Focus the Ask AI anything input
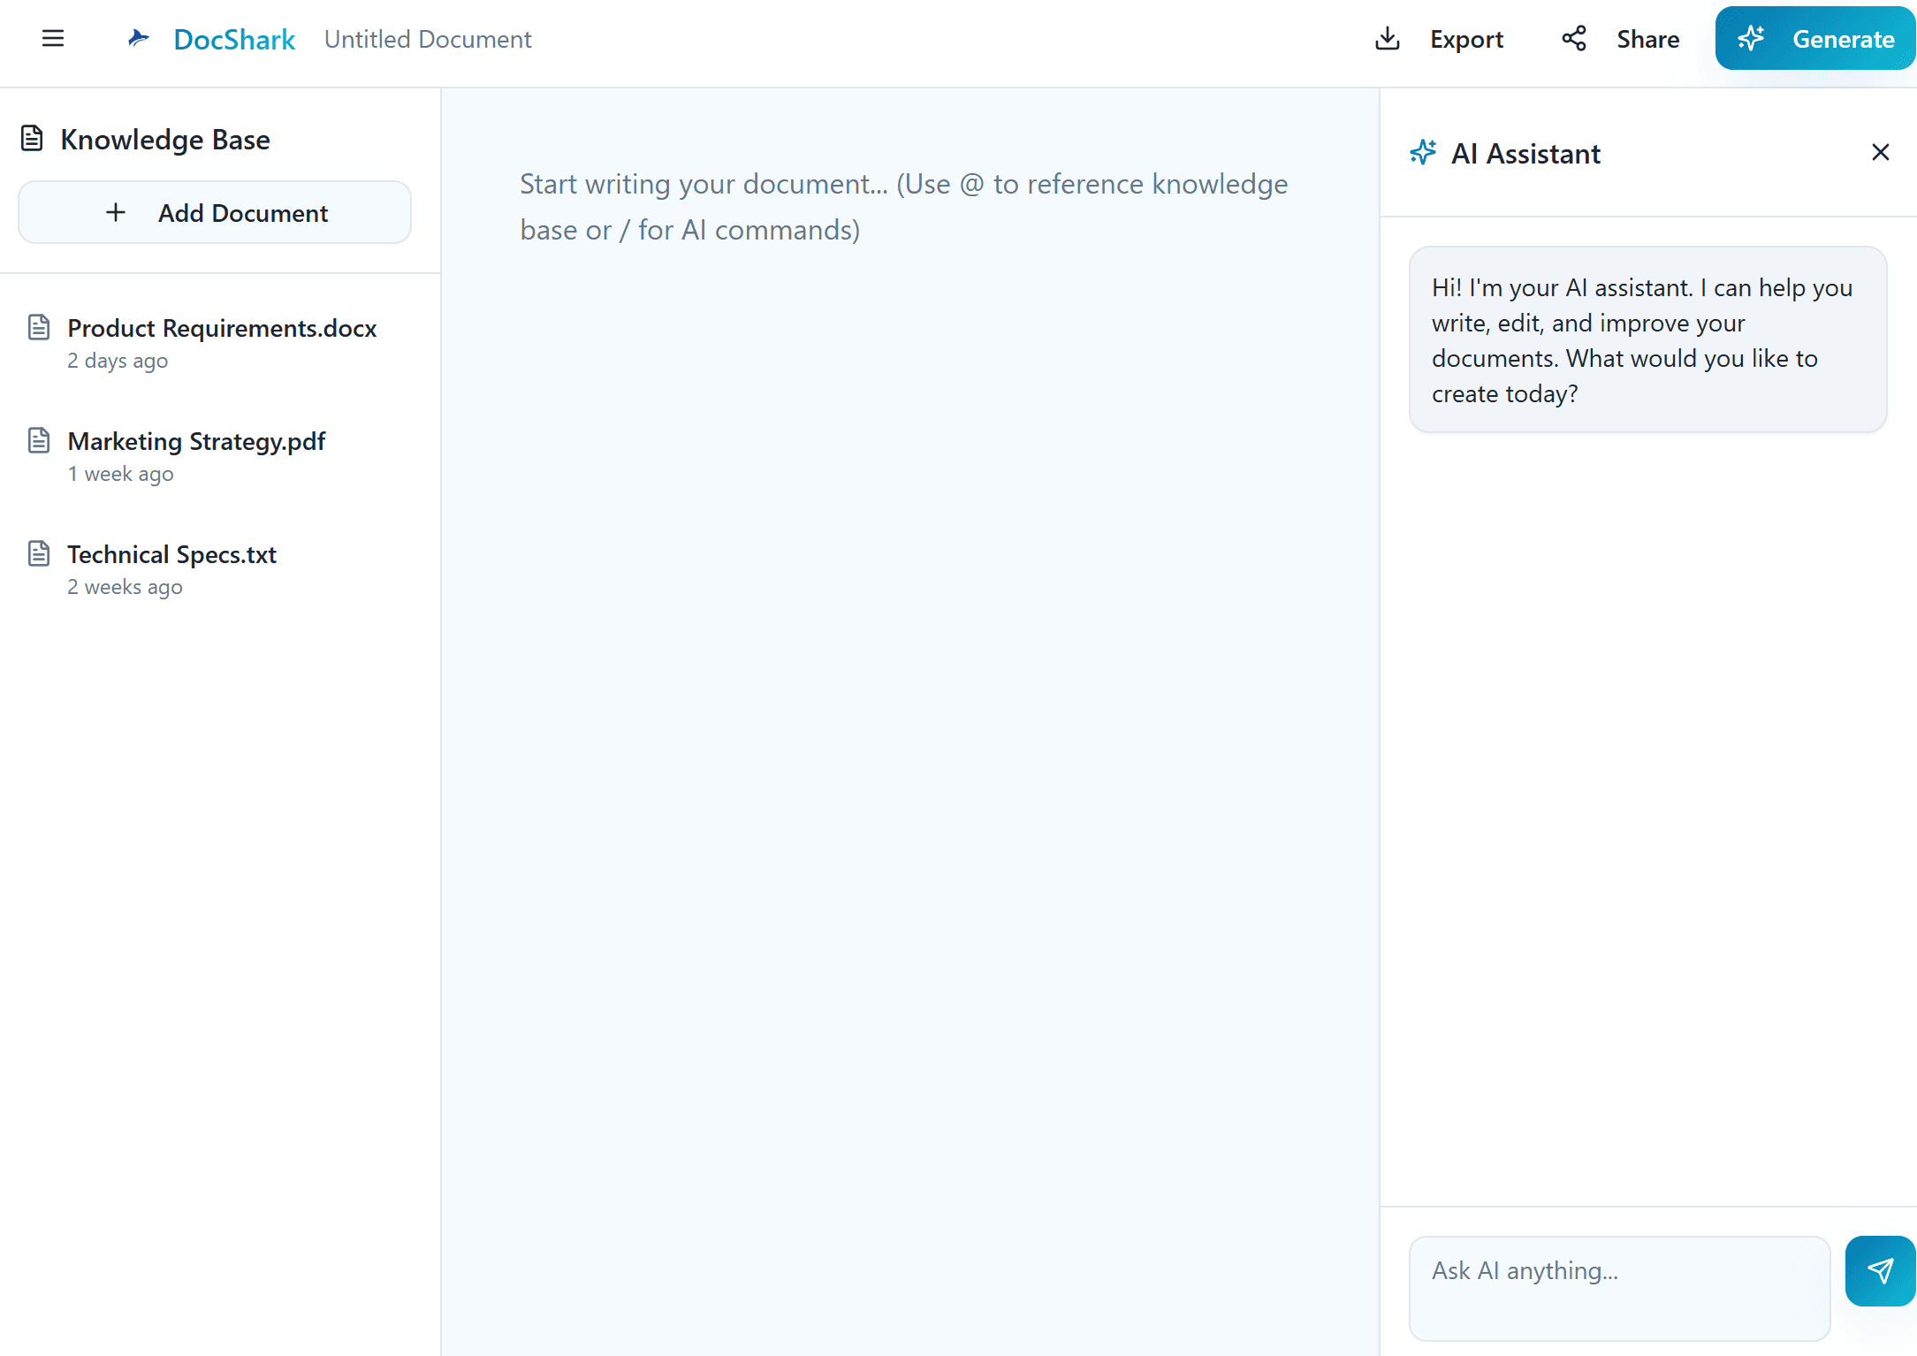Screen dimensions: 1917x1356 click(1619, 1288)
